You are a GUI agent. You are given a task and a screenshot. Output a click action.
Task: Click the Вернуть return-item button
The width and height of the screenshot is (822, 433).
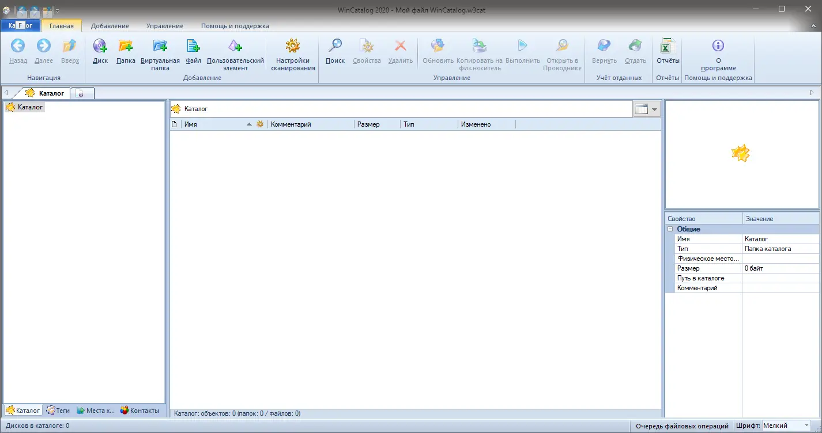point(604,51)
